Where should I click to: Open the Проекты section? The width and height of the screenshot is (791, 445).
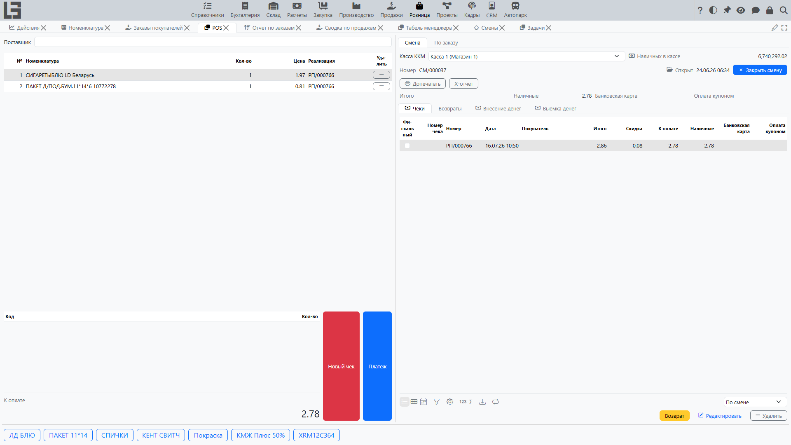(x=447, y=10)
